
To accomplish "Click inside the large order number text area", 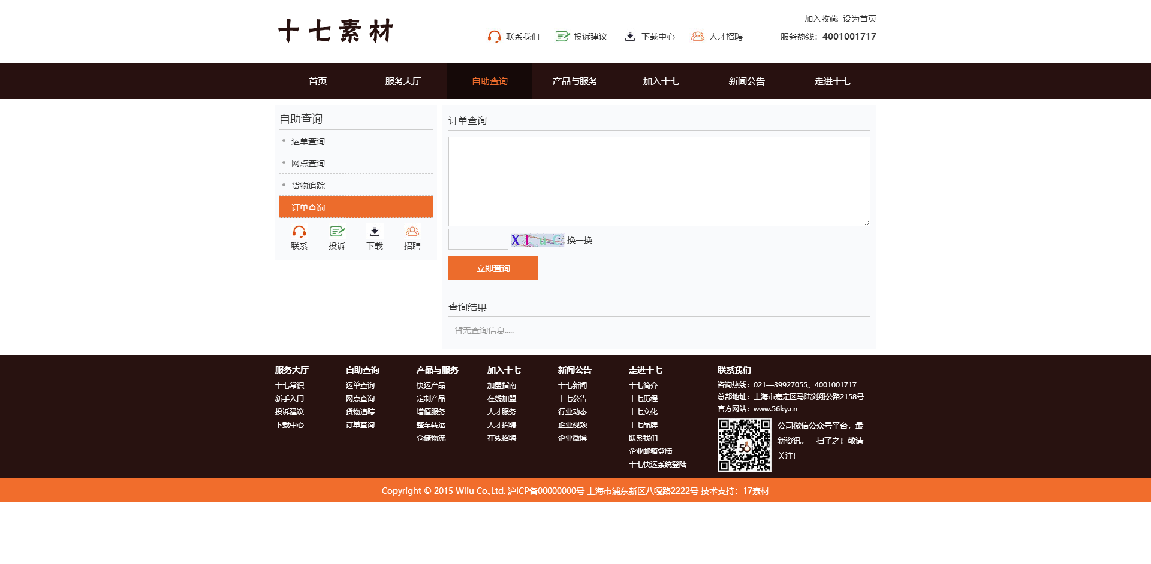I will [x=659, y=181].
